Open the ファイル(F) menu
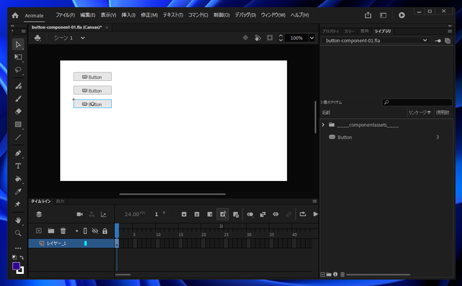The image size is (462, 286). pyautogui.click(x=65, y=15)
